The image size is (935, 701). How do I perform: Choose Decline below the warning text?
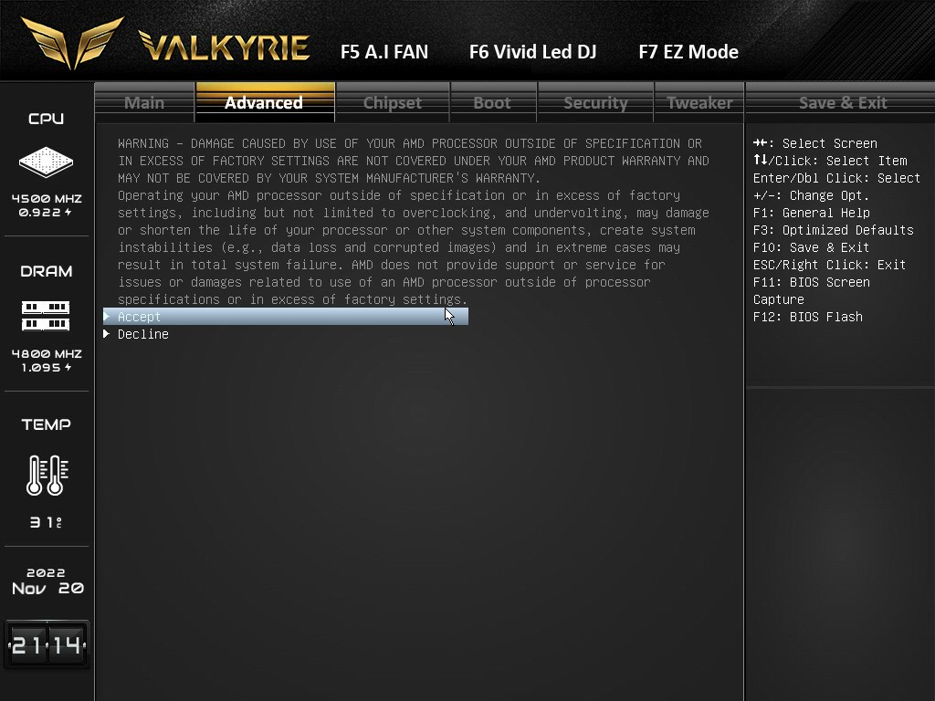(x=143, y=334)
